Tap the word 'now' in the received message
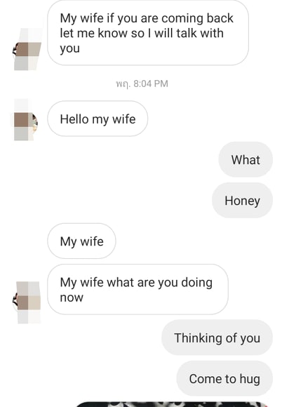The height and width of the screenshot is (407, 282). [72, 298]
